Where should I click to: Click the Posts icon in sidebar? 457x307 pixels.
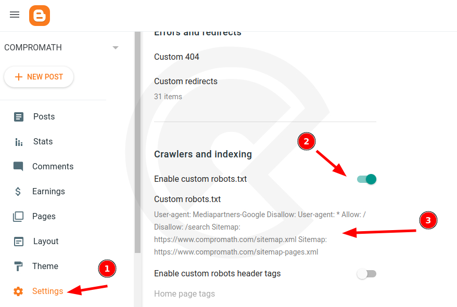[19, 117]
